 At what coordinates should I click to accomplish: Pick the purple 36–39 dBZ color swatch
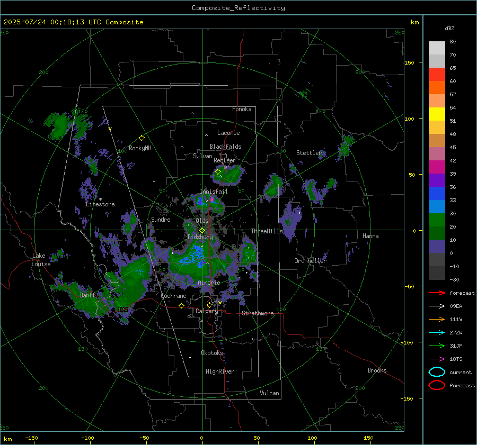[x=437, y=180]
